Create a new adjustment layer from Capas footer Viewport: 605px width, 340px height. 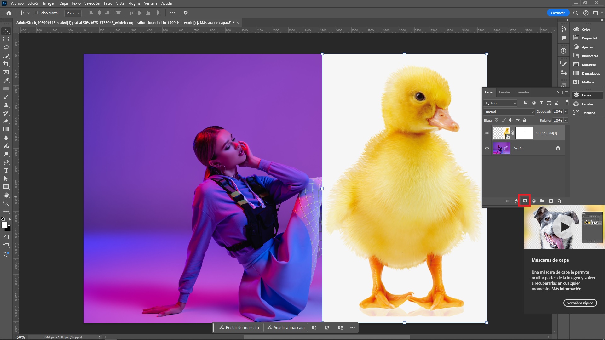coord(534,201)
